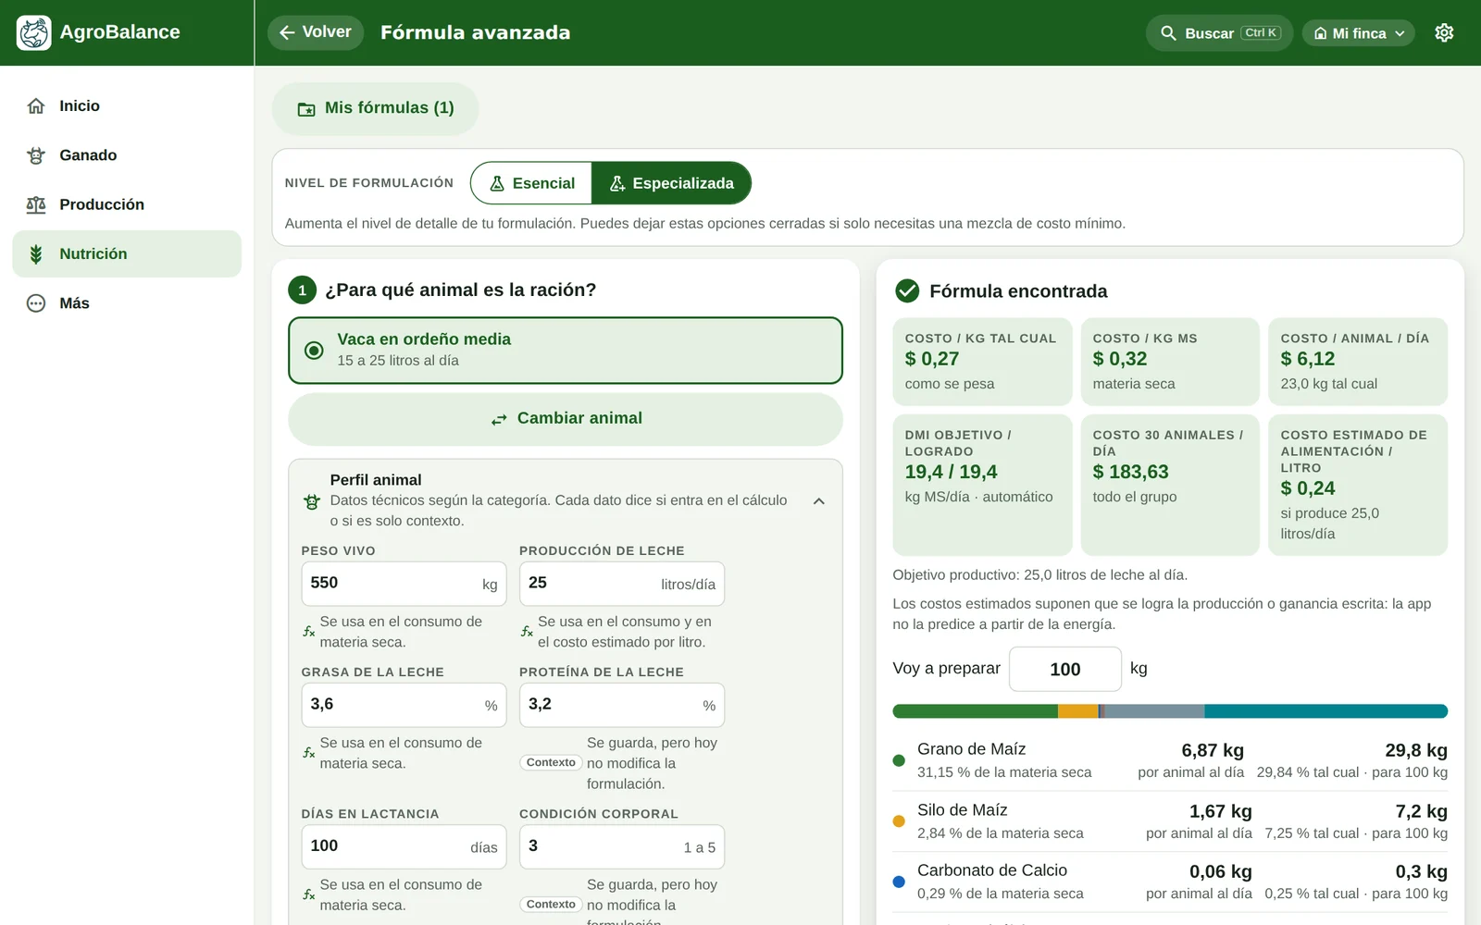Open the Buscar search button
Viewport: 1481px width, 925px height.
[1219, 33]
